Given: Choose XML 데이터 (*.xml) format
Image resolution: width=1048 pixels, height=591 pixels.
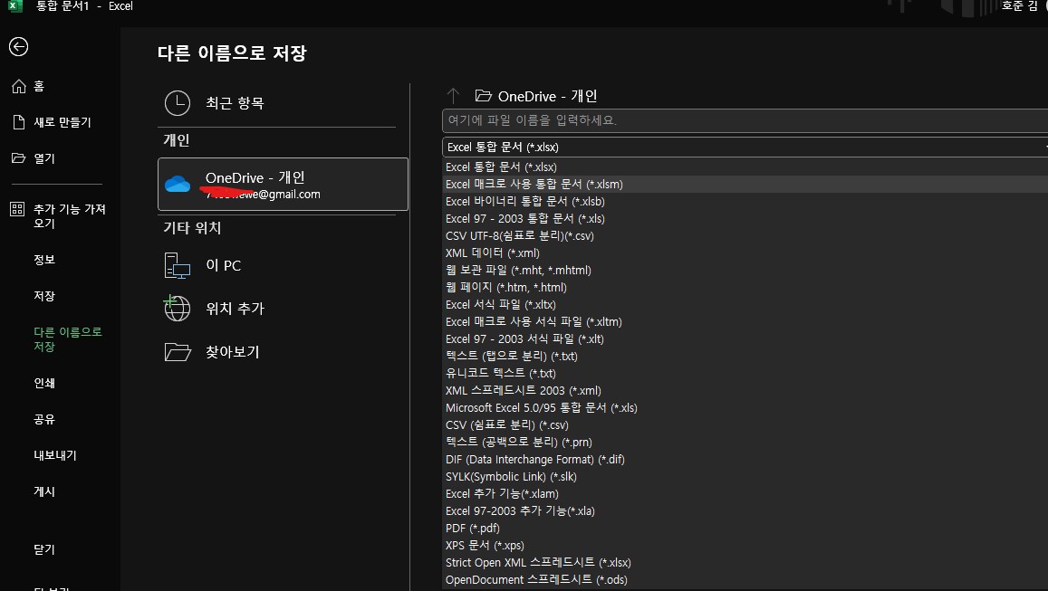Looking at the screenshot, I should pos(745,253).
